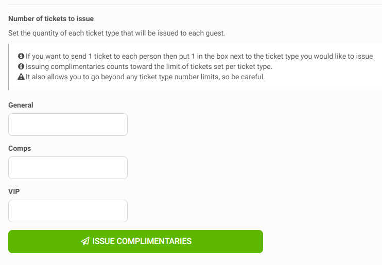The height and width of the screenshot is (265, 382).
Task: Focus the General ticket quantity field
Action: tap(68, 125)
